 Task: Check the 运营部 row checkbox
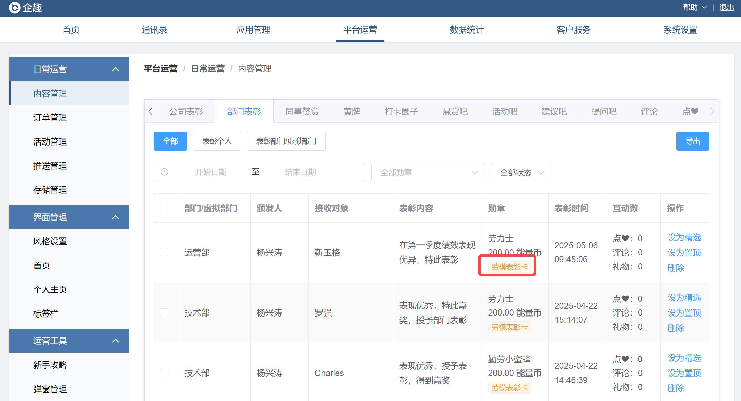164,252
